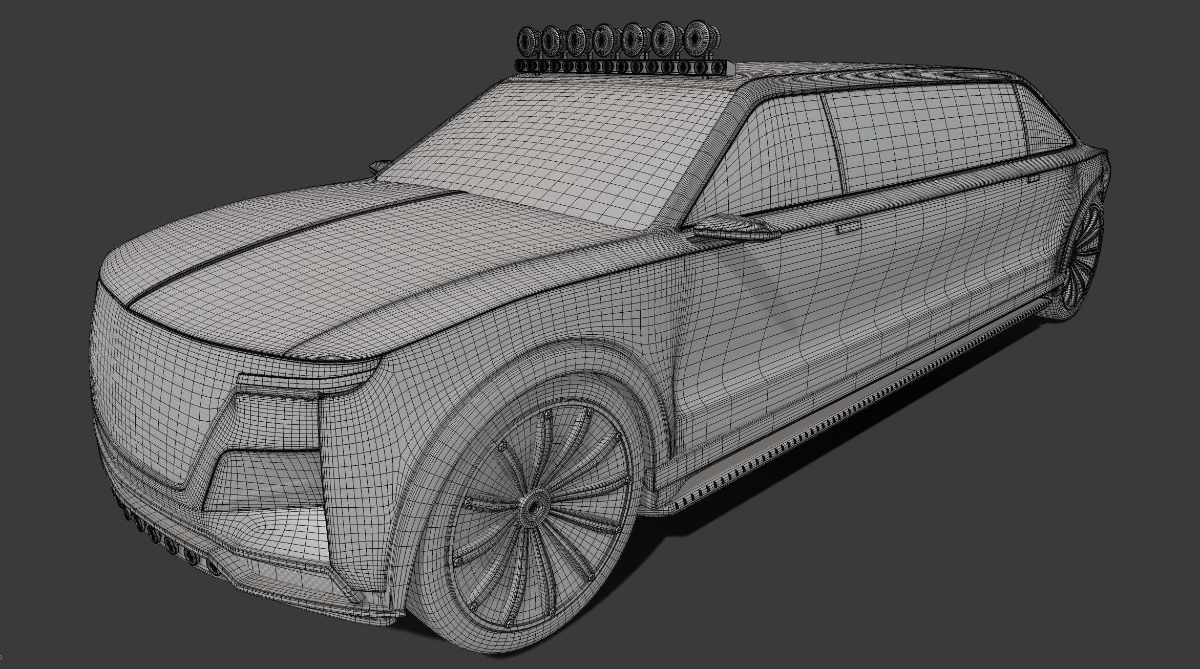The image size is (1200, 669).
Task: Select the front door handle on the car side
Action: click(849, 229)
